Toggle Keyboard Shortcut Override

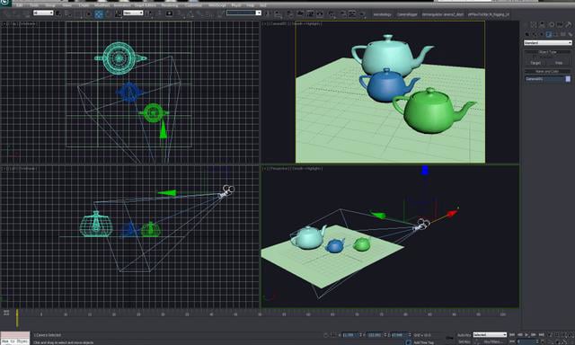click(169, 13)
